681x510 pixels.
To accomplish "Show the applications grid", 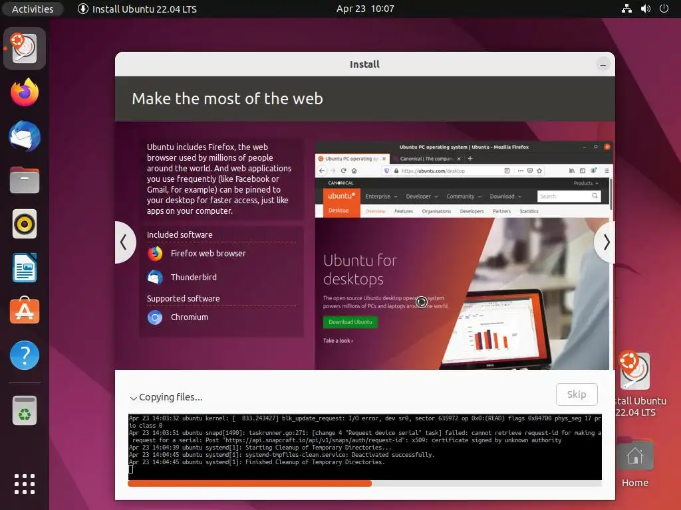I will click(x=25, y=484).
